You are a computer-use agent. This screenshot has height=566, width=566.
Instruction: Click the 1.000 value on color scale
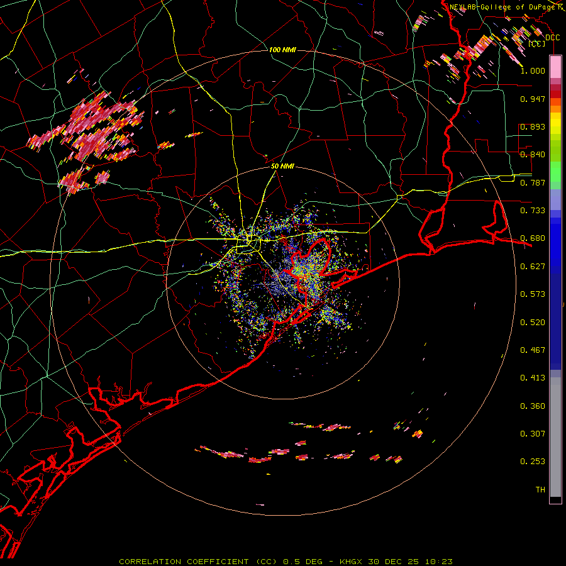pos(533,70)
